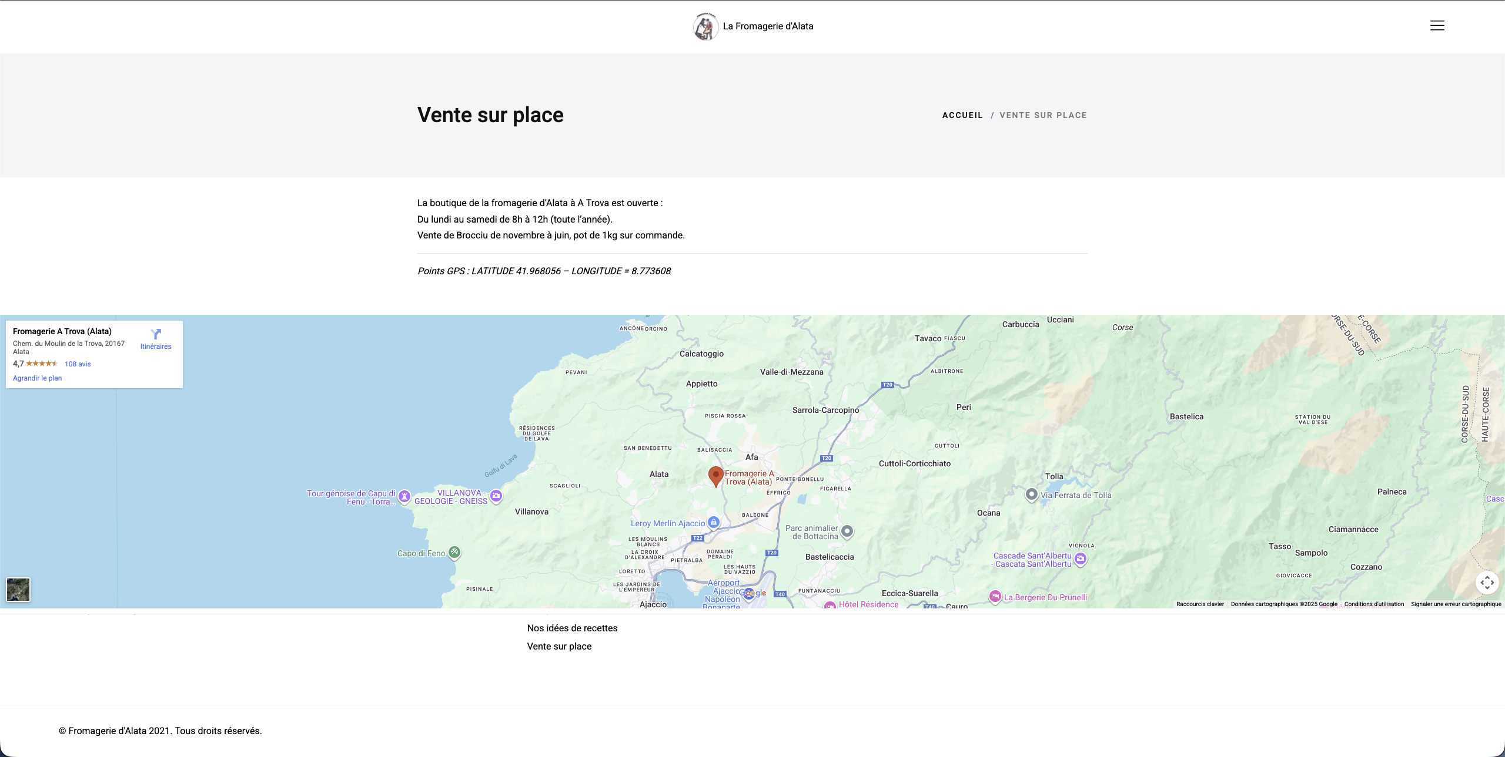Open the 108 avis reviews link
Viewport: 1505px width, 757px height.
point(76,364)
